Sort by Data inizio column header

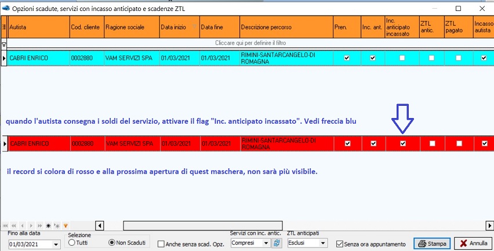tap(180, 27)
